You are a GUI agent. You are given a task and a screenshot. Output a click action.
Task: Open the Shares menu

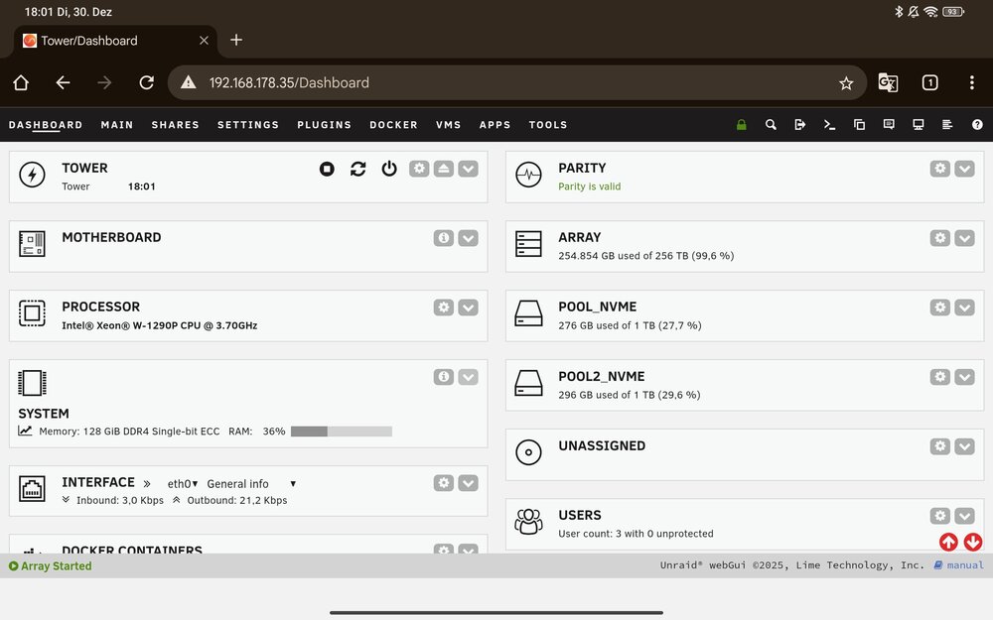click(176, 125)
